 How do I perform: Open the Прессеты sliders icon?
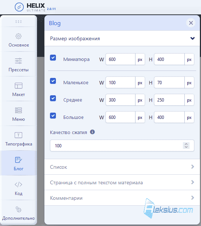(x=19, y=61)
